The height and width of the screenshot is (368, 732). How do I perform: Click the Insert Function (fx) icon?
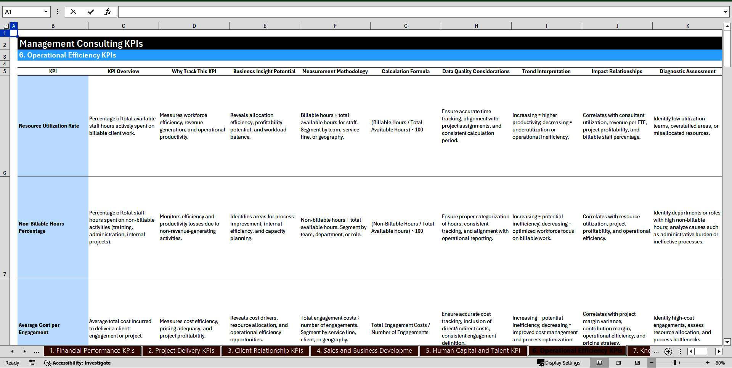click(x=108, y=11)
